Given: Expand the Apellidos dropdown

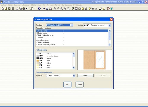Looking at the screenshot, I should pos(74,75).
